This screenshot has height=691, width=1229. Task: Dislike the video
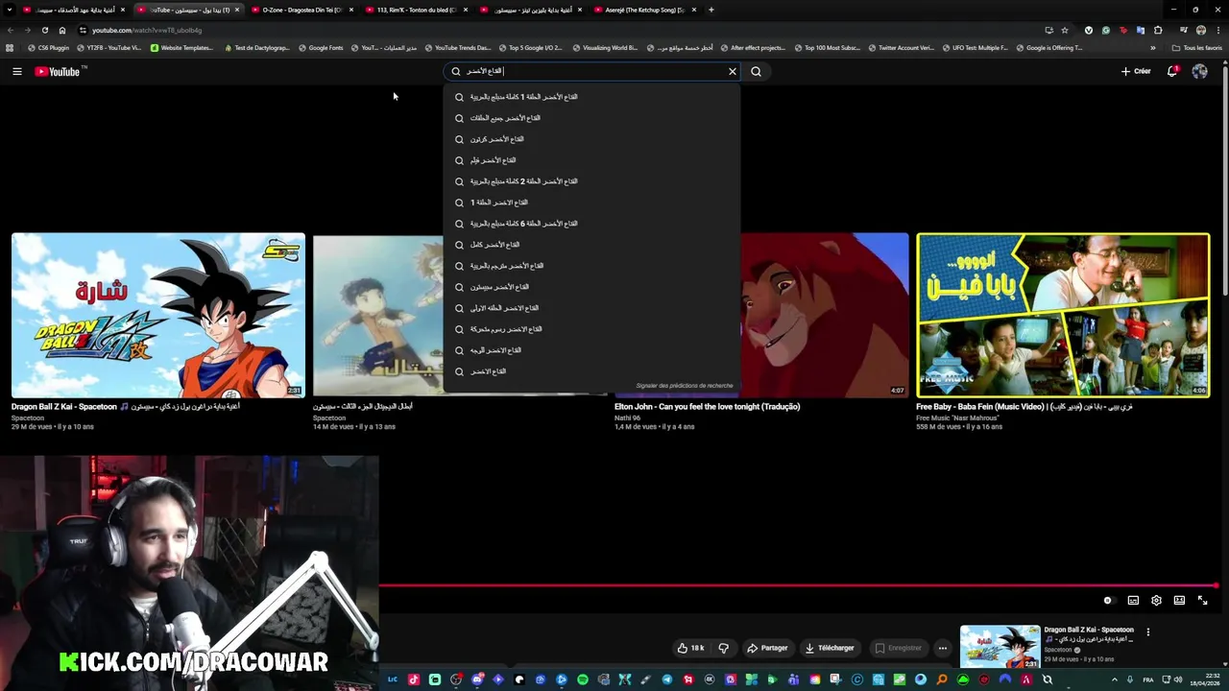723,648
